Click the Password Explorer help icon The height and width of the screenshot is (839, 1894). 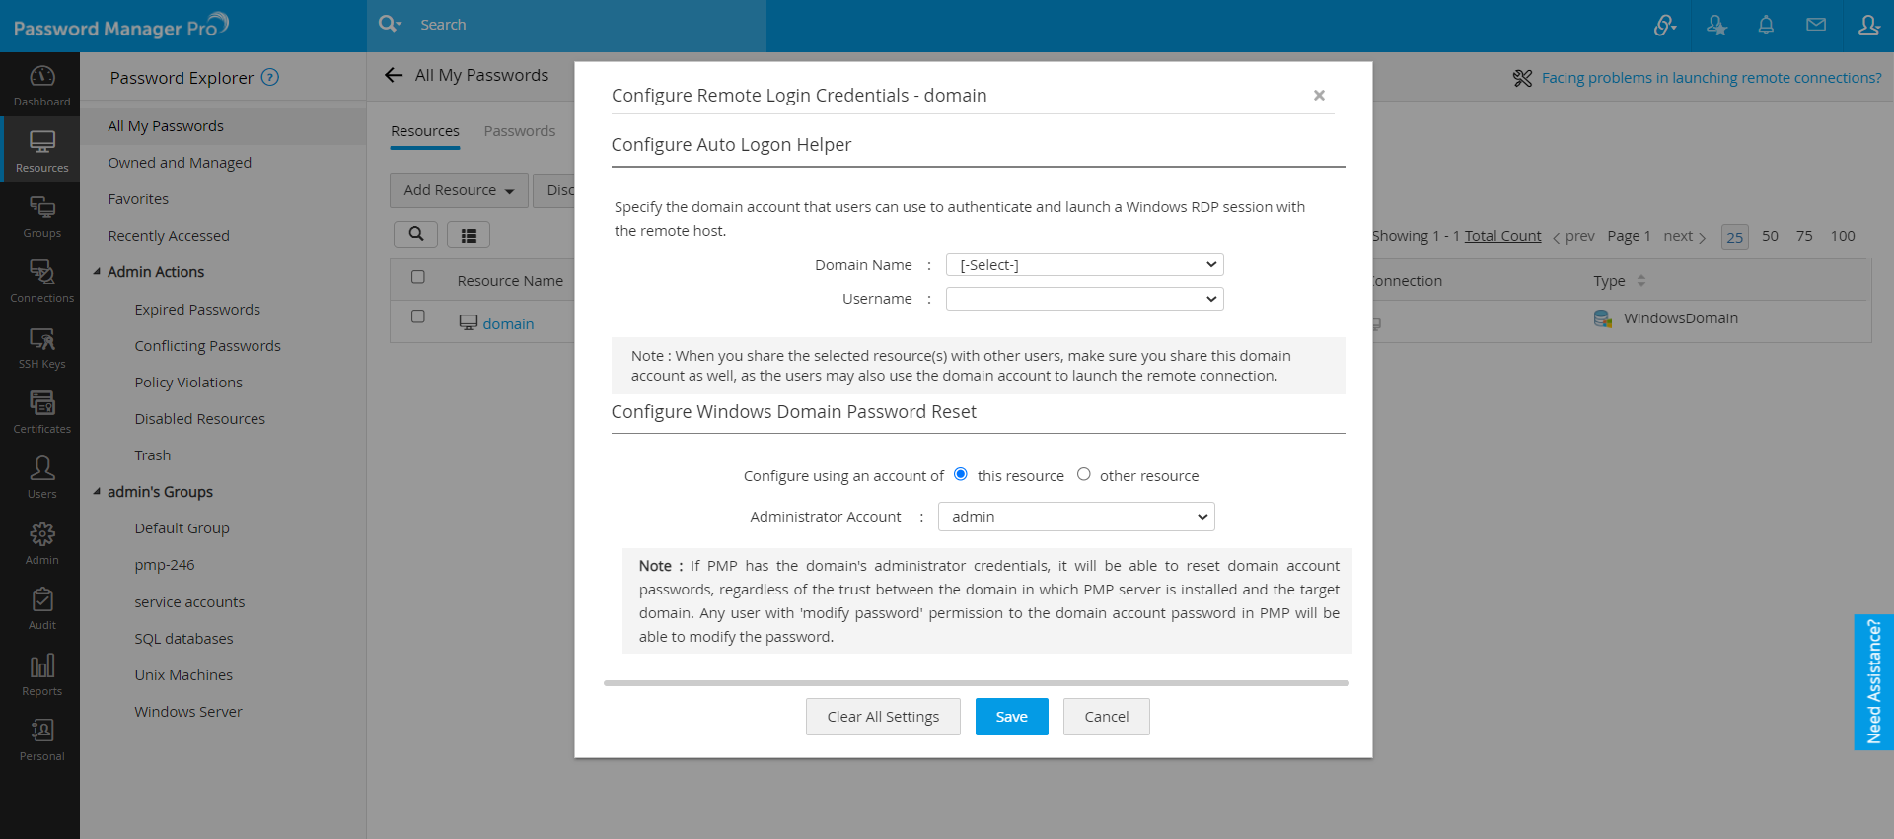click(x=270, y=77)
